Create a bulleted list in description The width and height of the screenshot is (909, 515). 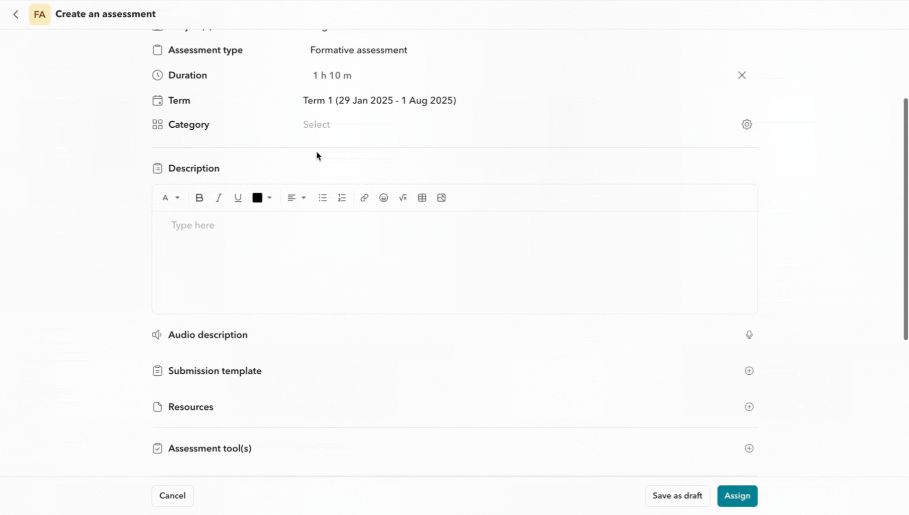[322, 197]
